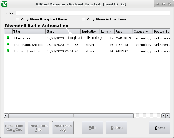Click the RDCastManager app icon in title bar
This screenshot has width=174, height=138.
click(4, 4)
